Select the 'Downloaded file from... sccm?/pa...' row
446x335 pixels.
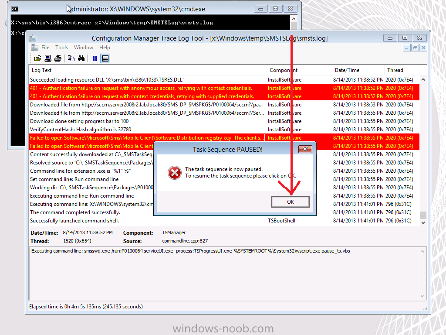click(x=224, y=105)
